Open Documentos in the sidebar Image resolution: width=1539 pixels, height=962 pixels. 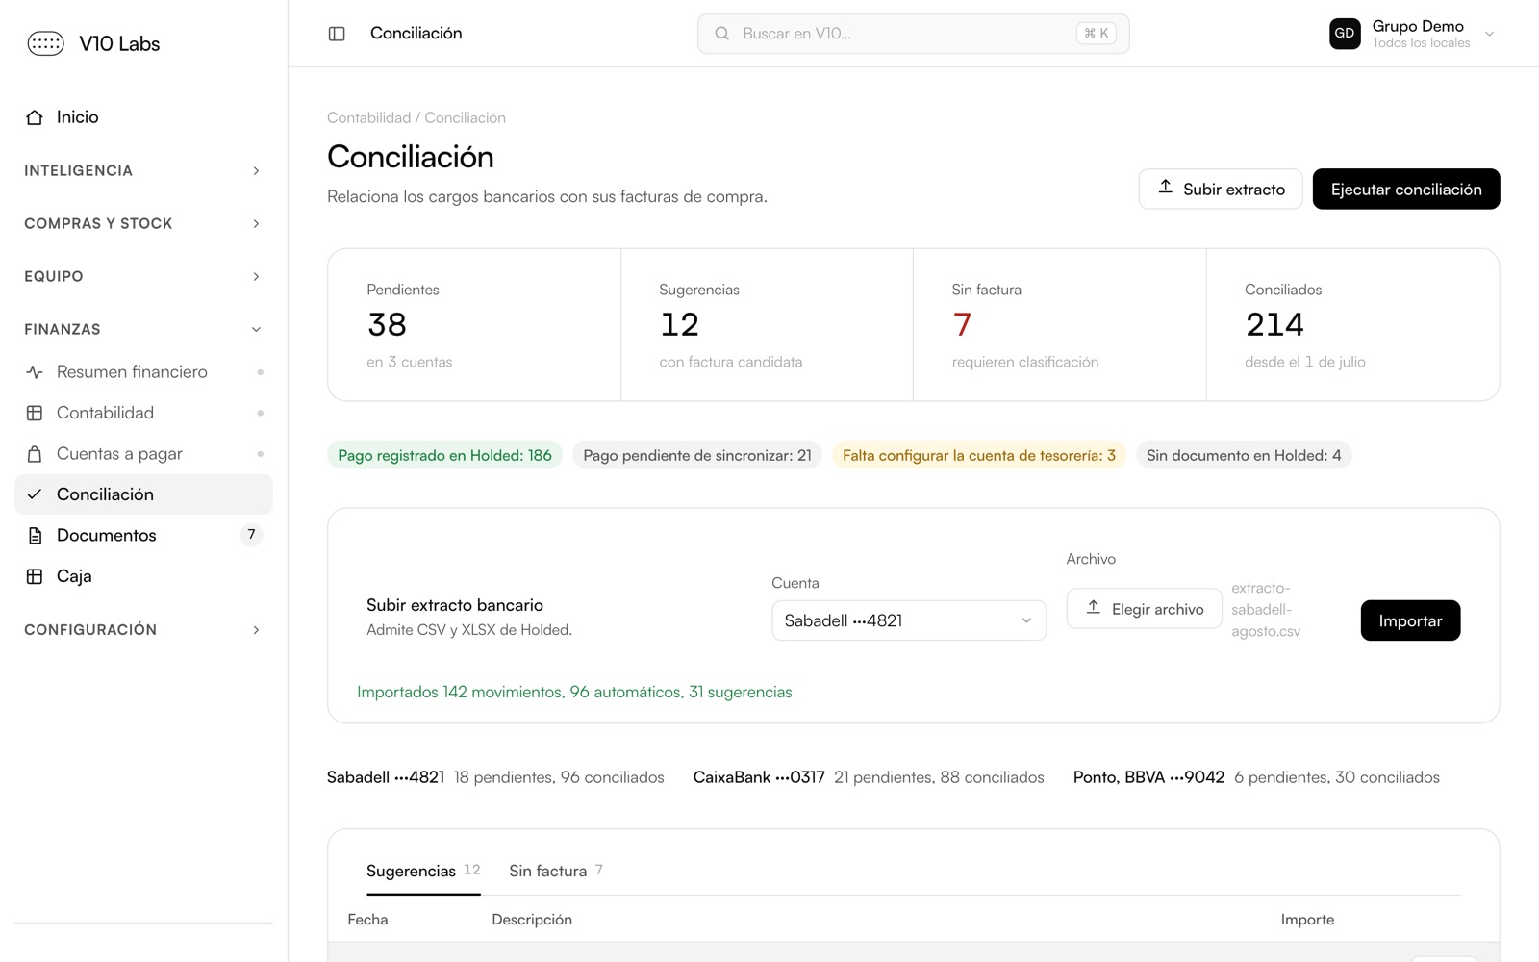[143, 535]
